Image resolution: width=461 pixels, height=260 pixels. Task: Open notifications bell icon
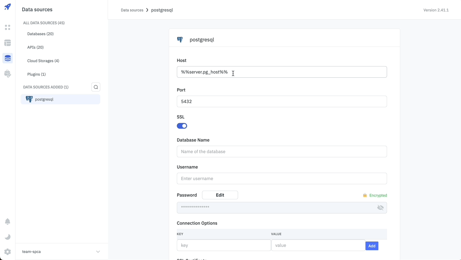tap(7, 221)
